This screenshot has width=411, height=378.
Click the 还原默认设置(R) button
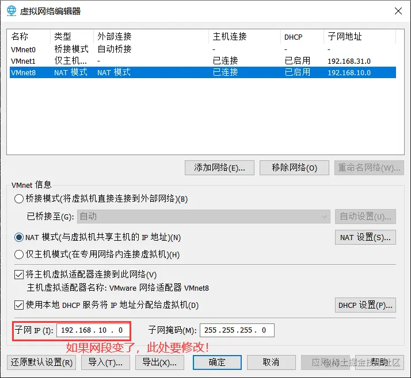[x=41, y=362]
